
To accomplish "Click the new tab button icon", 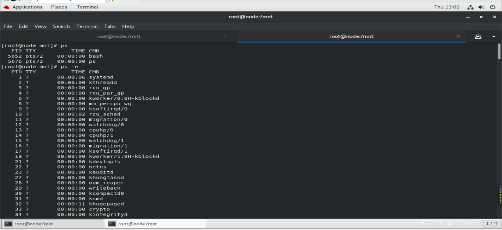I will pyautogui.click(x=478, y=36).
